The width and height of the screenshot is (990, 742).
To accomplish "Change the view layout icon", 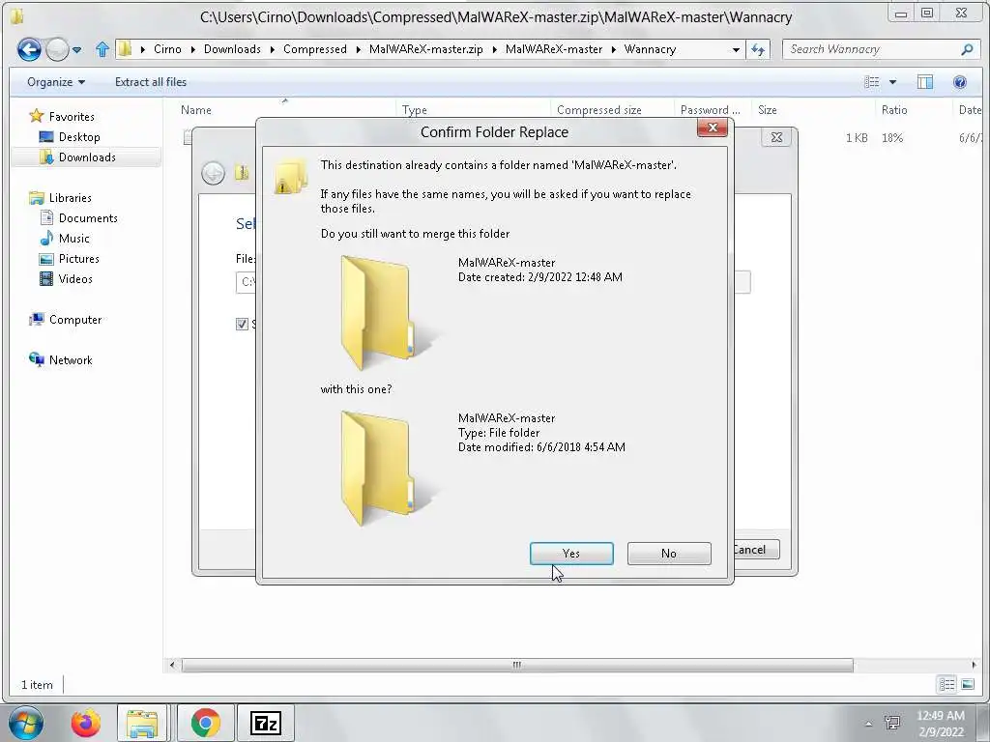I will point(872,82).
